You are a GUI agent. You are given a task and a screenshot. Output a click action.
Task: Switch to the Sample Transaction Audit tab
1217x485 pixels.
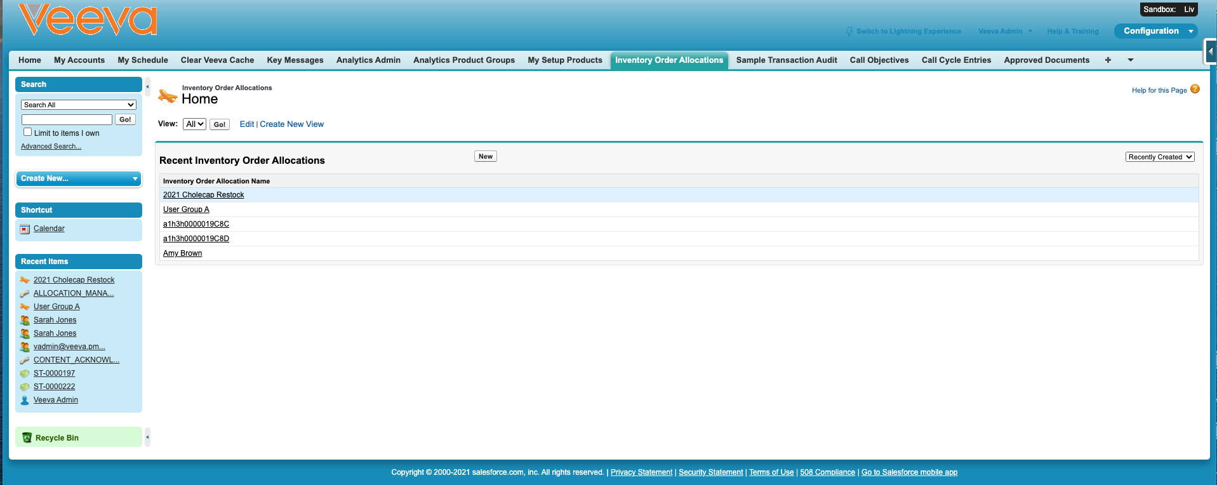coord(786,60)
